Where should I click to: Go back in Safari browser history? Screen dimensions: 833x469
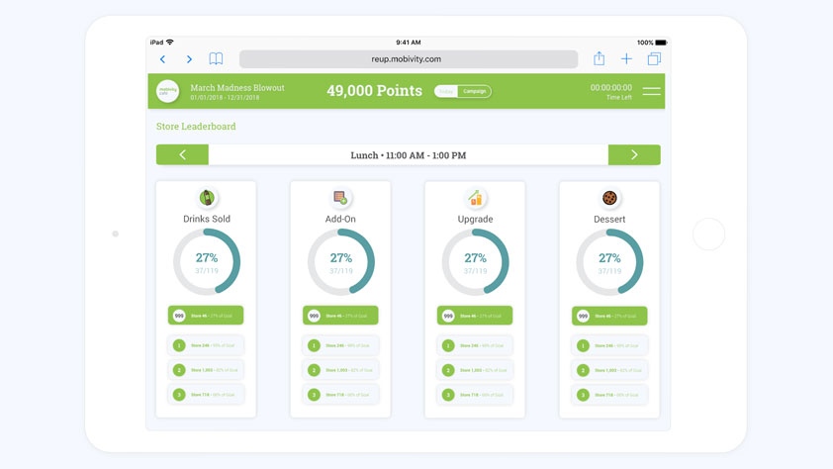click(x=163, y=59)
